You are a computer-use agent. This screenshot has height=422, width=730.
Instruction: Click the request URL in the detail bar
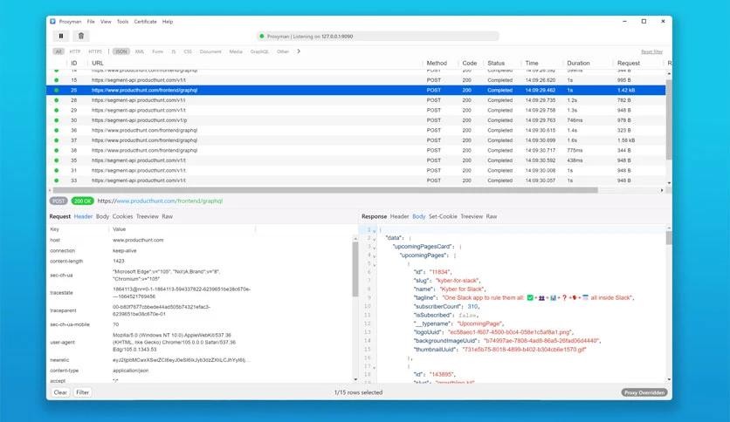pos(160,201)
